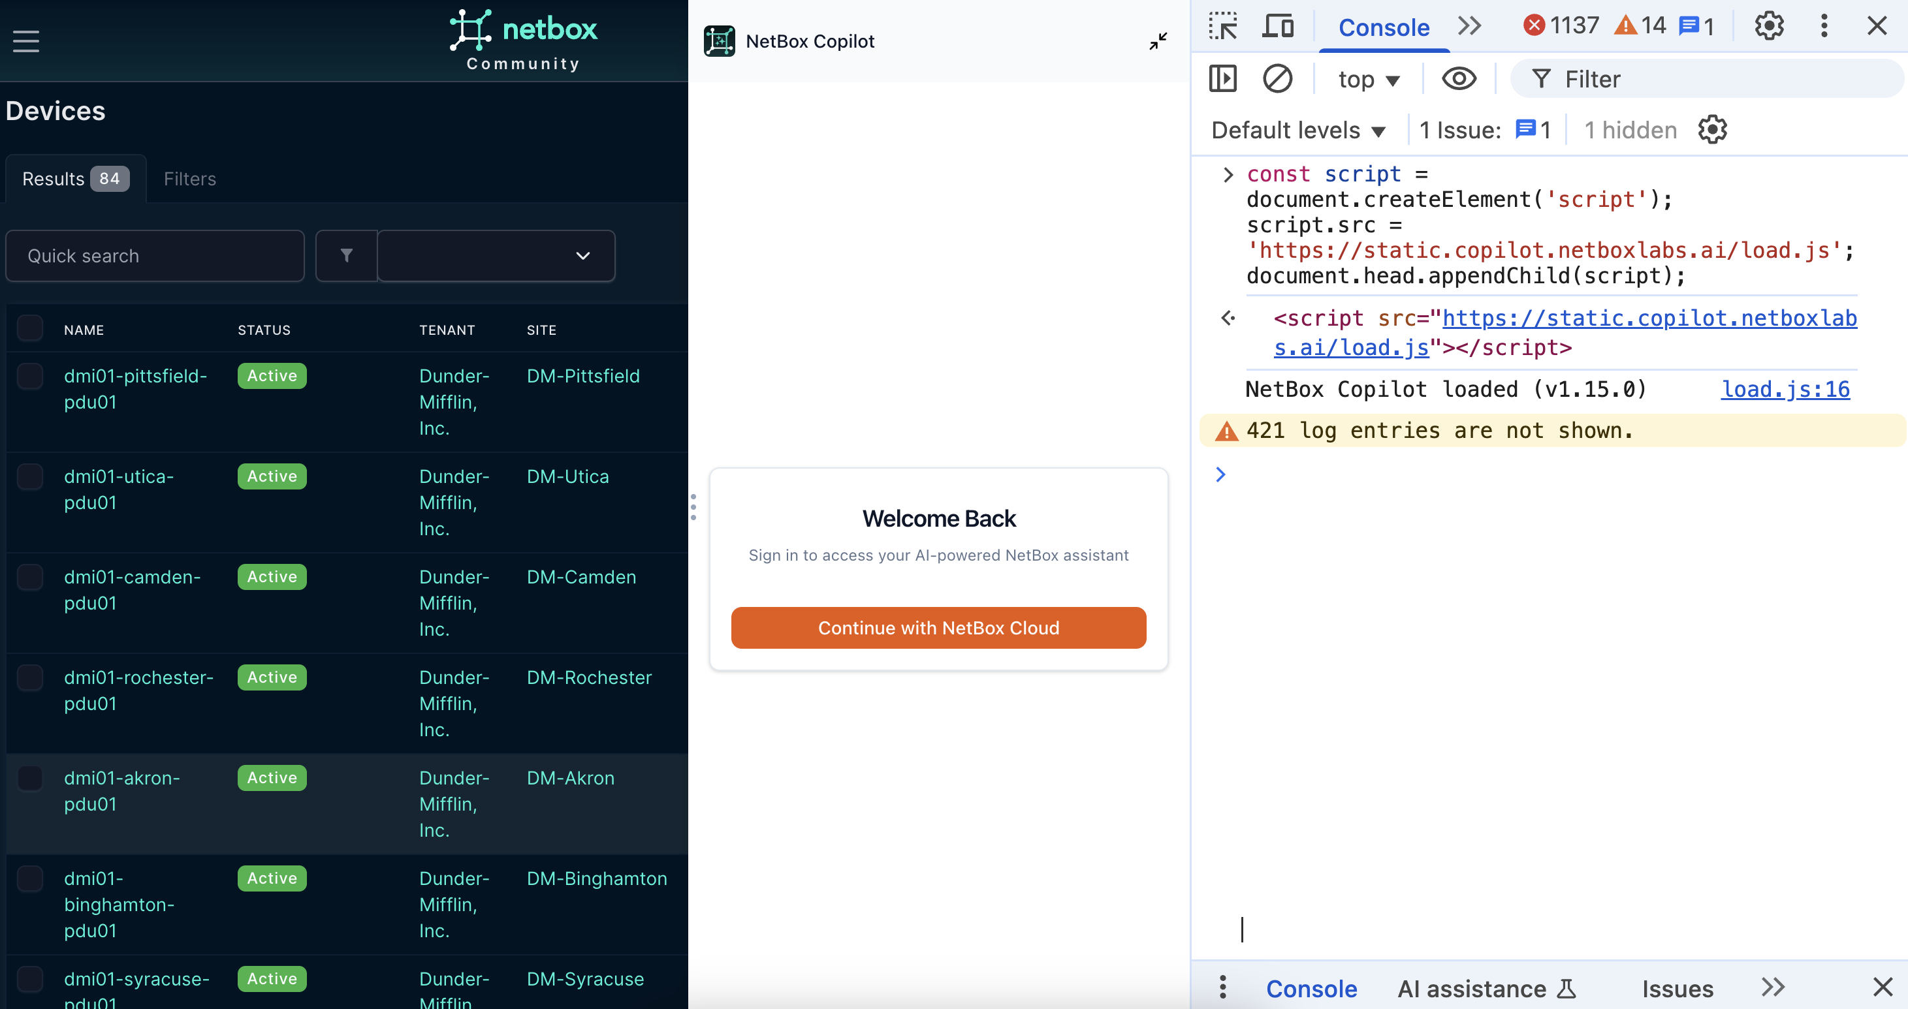
Task: Click Continue with NetBox Cloud
Action: pos(938,627)
